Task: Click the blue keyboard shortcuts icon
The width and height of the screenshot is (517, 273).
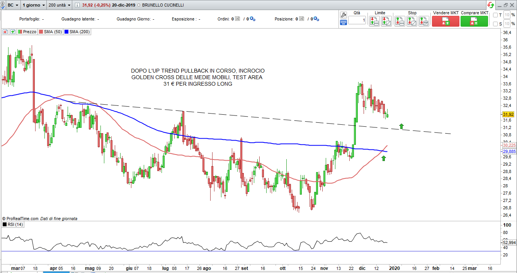Action: click(344, 23)
